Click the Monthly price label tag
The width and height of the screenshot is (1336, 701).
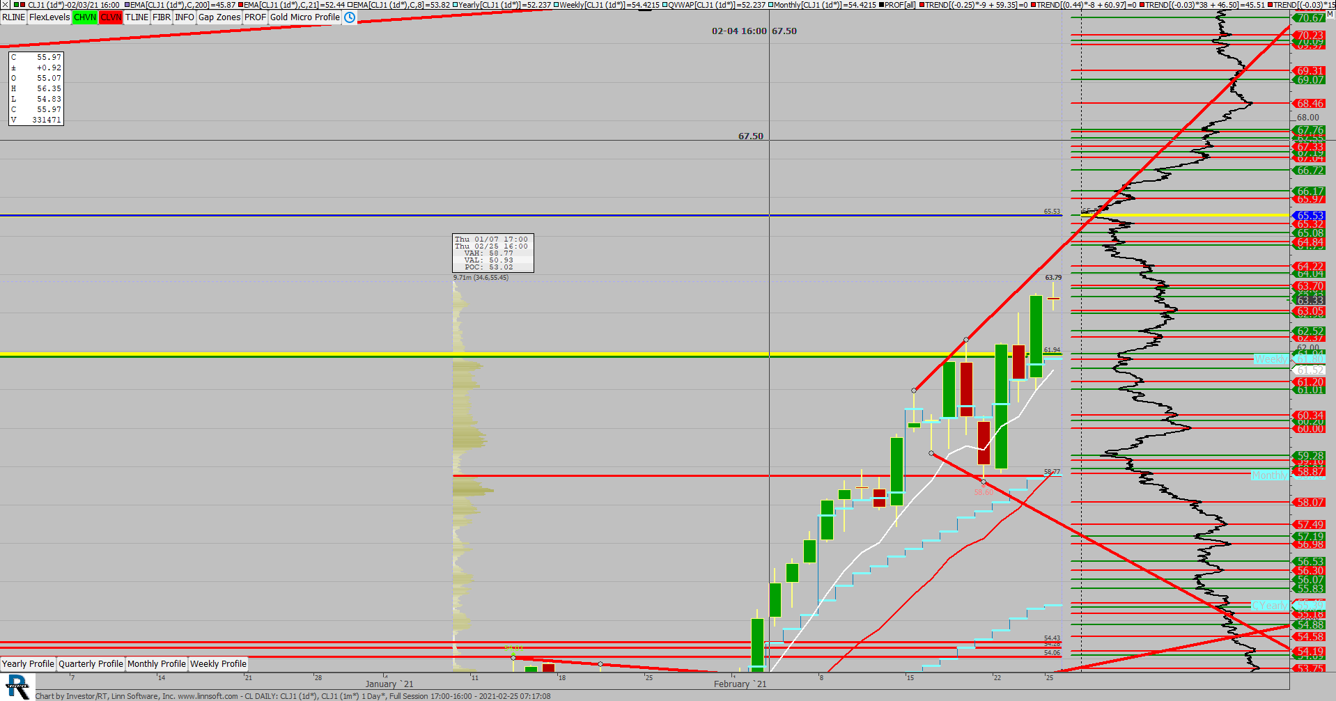1270,475
